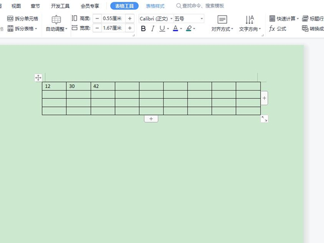Click the table resize handle at corner
Screen dimensions: 324x243
point(264,118)
